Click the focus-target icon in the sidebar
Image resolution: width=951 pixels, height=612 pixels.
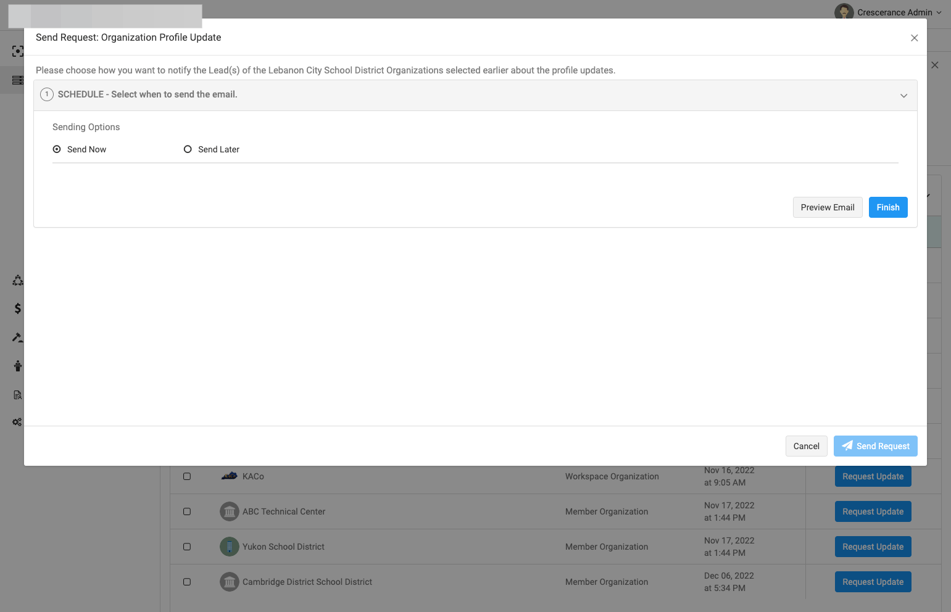coord(18,51)
